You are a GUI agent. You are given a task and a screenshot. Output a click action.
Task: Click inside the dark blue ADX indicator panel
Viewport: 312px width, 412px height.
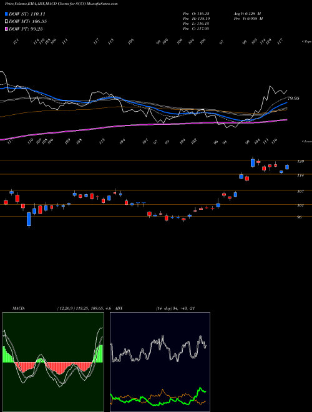pos(160,362)
